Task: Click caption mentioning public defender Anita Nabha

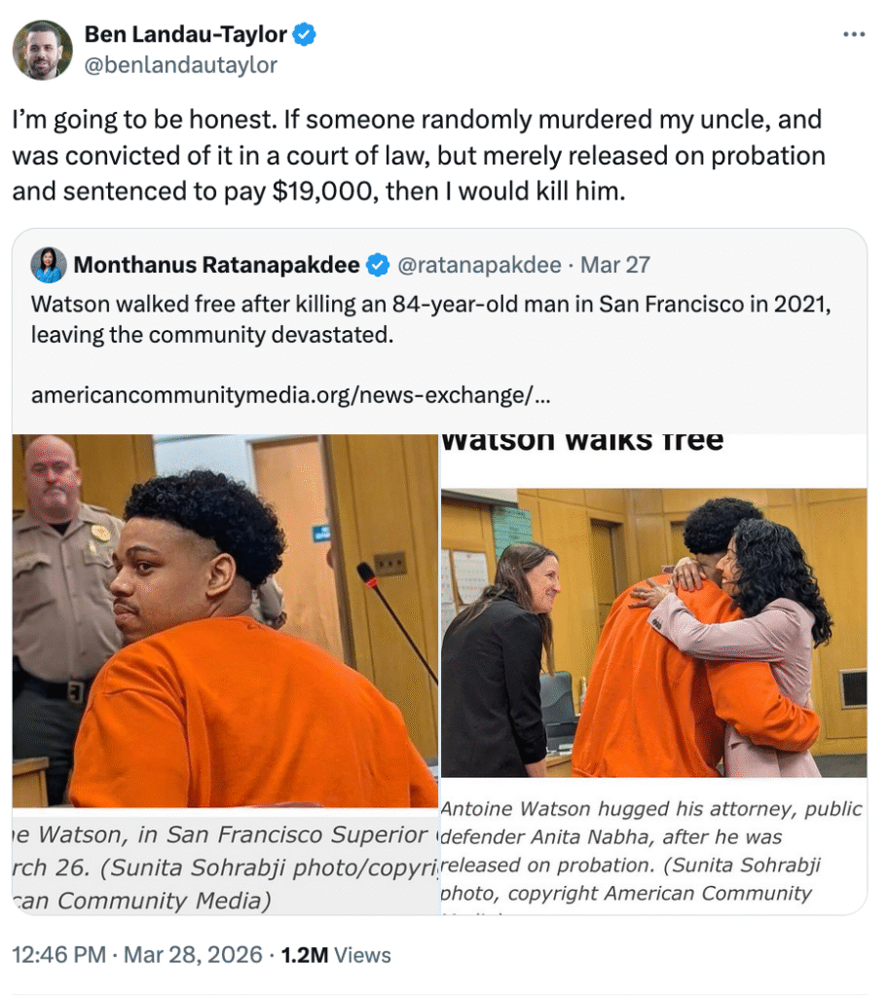Action: pyautogui.click(x=651, y=851)
